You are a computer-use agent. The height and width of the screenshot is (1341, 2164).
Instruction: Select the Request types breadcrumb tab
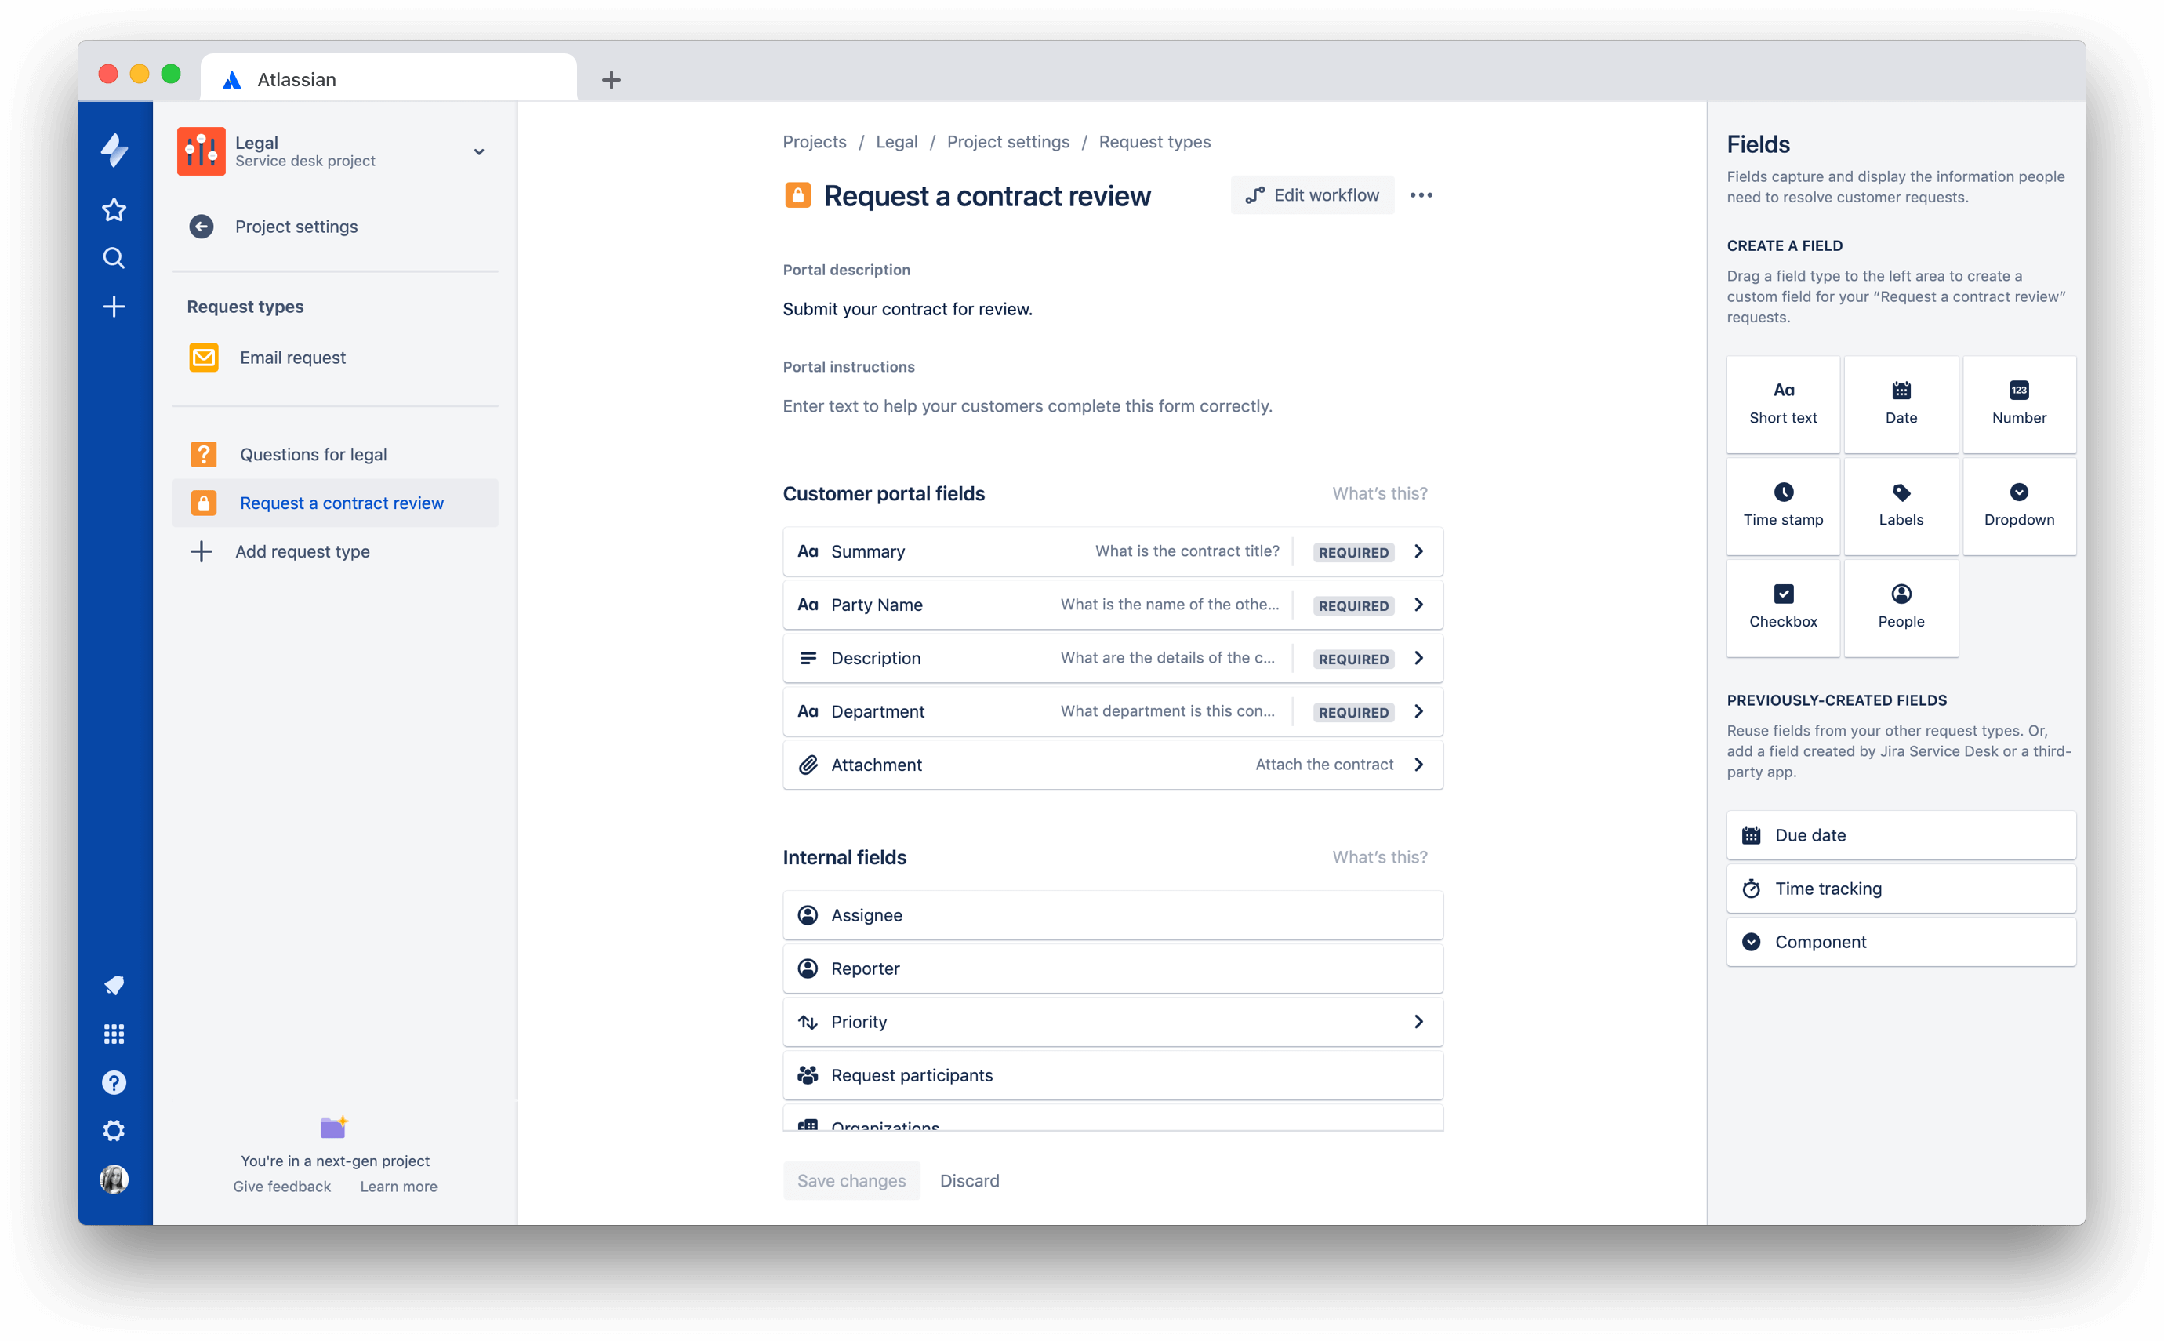coord(1155,142)
